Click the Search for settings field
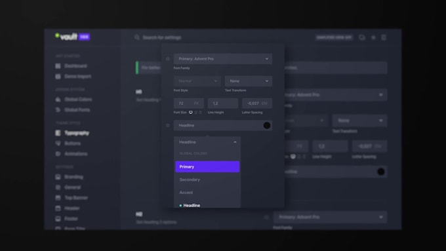This screenshot has height=251, width=446. [162, 37]
